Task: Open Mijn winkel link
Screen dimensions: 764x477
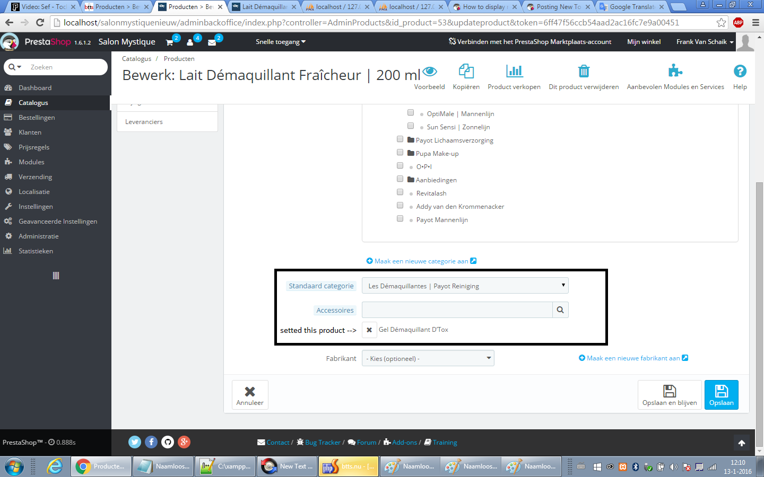Action: click(644, 42)
